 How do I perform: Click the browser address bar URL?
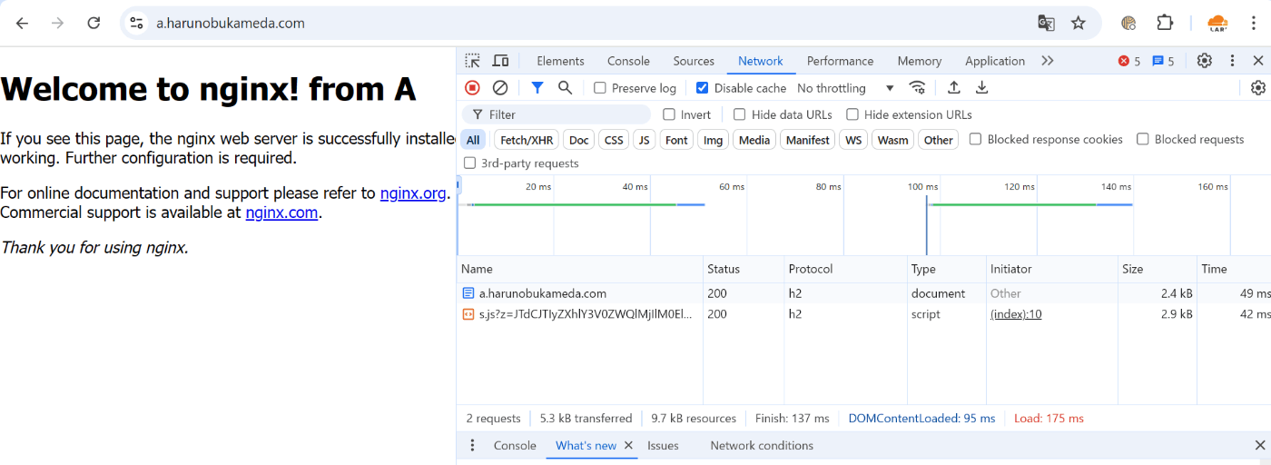coord(231,23)
